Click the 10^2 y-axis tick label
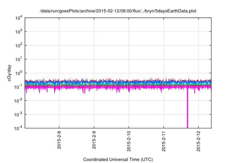This screenshot has width=233, height=163. coord(19,45)
